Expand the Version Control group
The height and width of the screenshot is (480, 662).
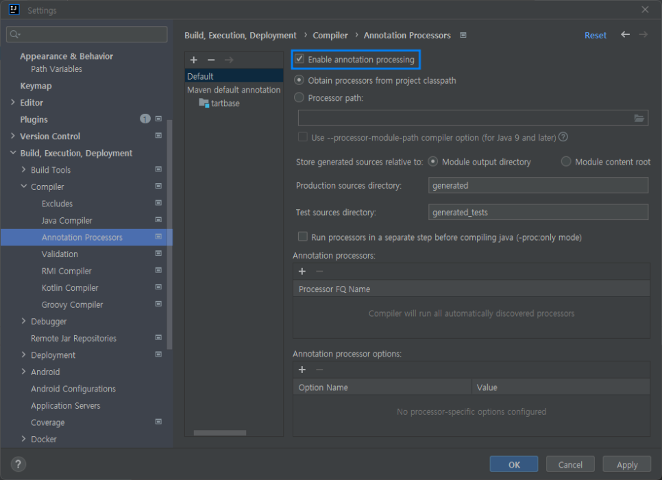coord(12,136)
